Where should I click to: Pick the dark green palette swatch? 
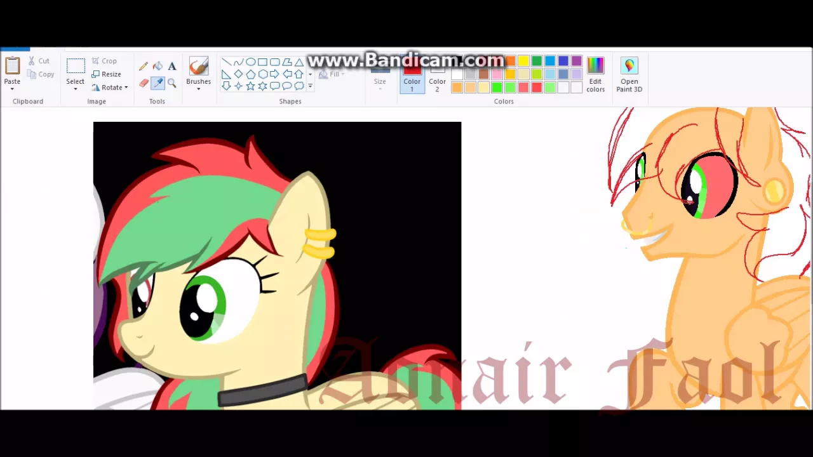[537, 61]
